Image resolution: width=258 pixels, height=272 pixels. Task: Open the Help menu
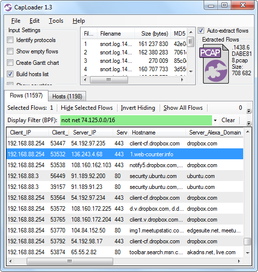pos(79,21)
